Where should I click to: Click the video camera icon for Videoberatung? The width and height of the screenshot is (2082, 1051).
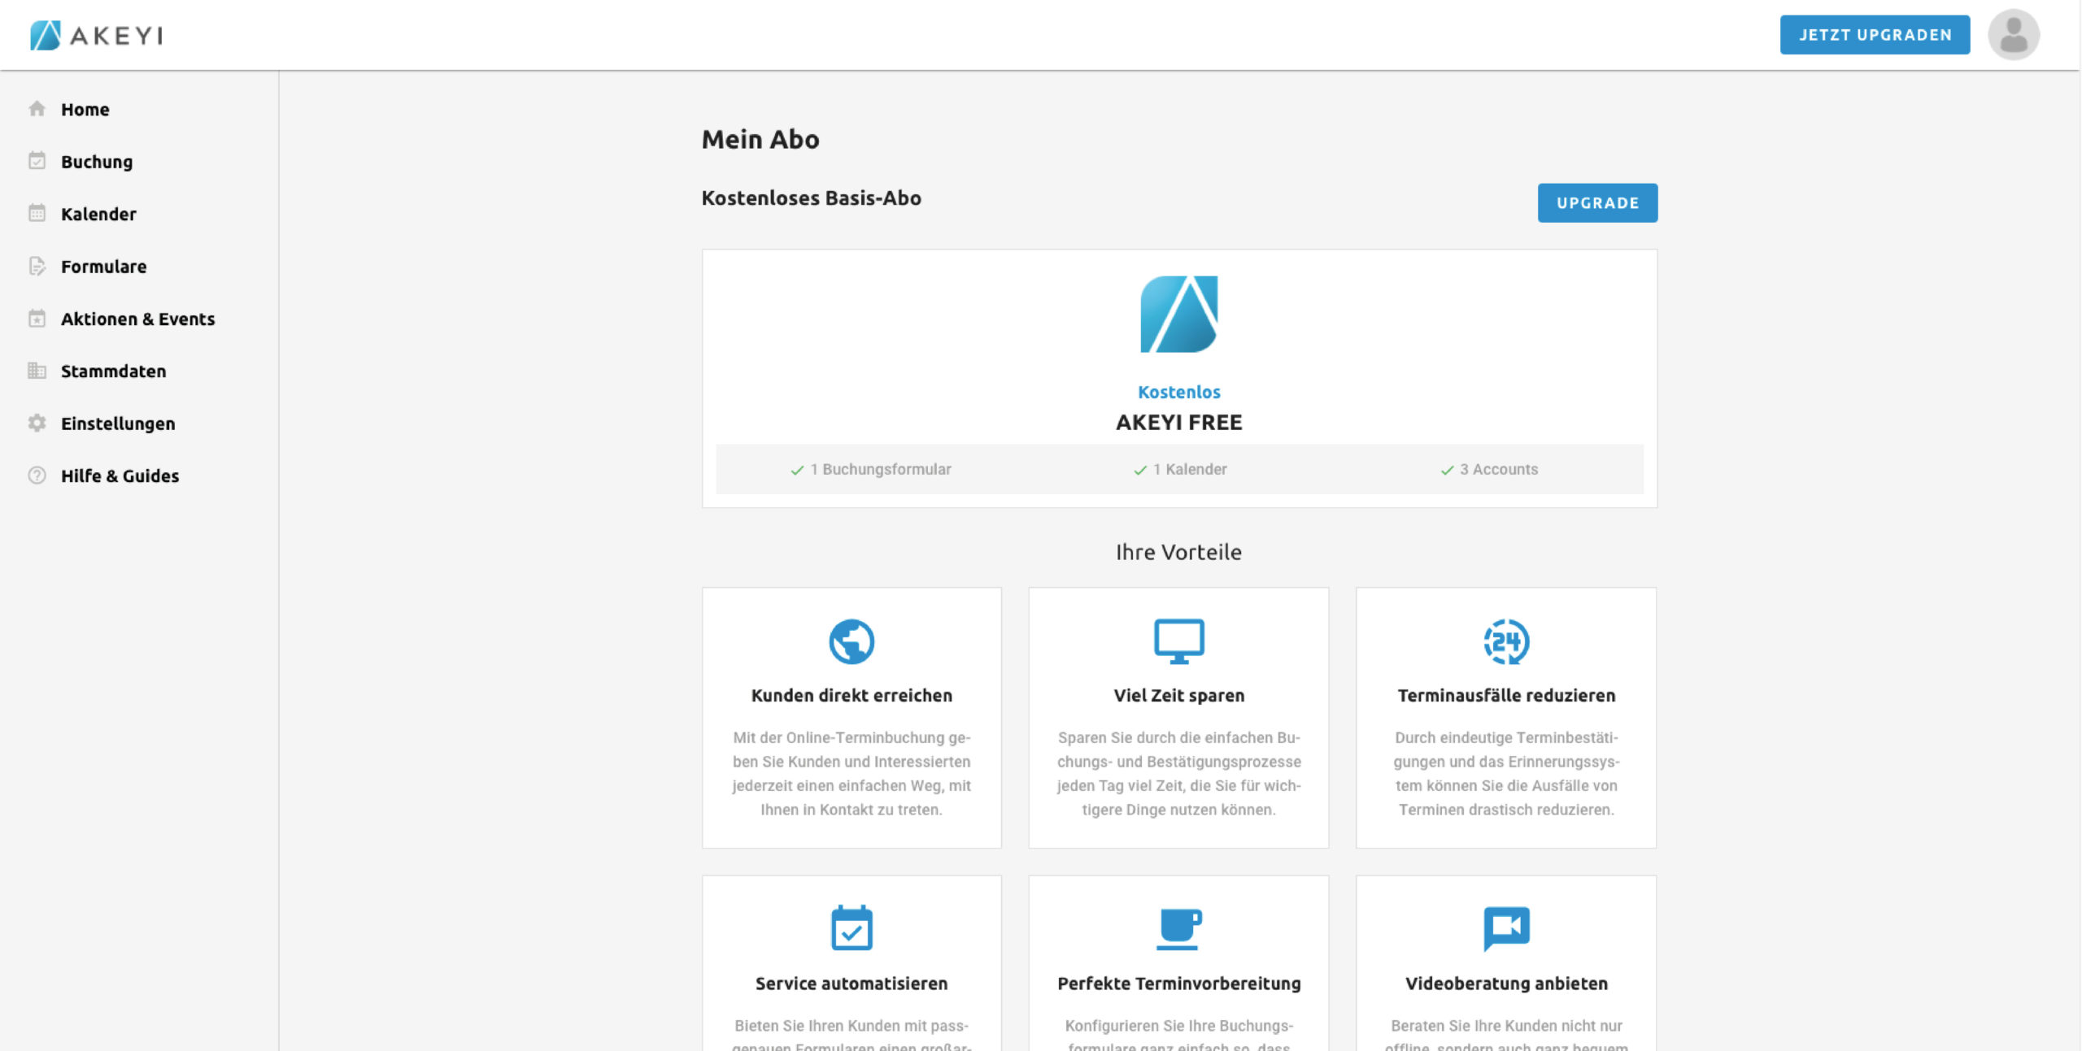[x=1505, y=927]
